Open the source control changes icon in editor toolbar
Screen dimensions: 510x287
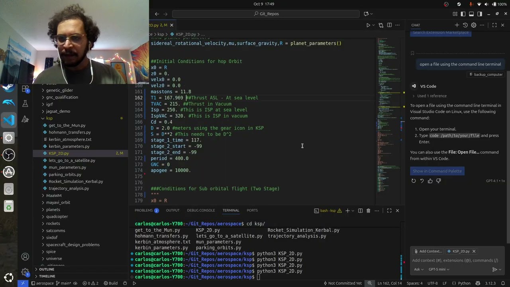click(x=381, y=25)
